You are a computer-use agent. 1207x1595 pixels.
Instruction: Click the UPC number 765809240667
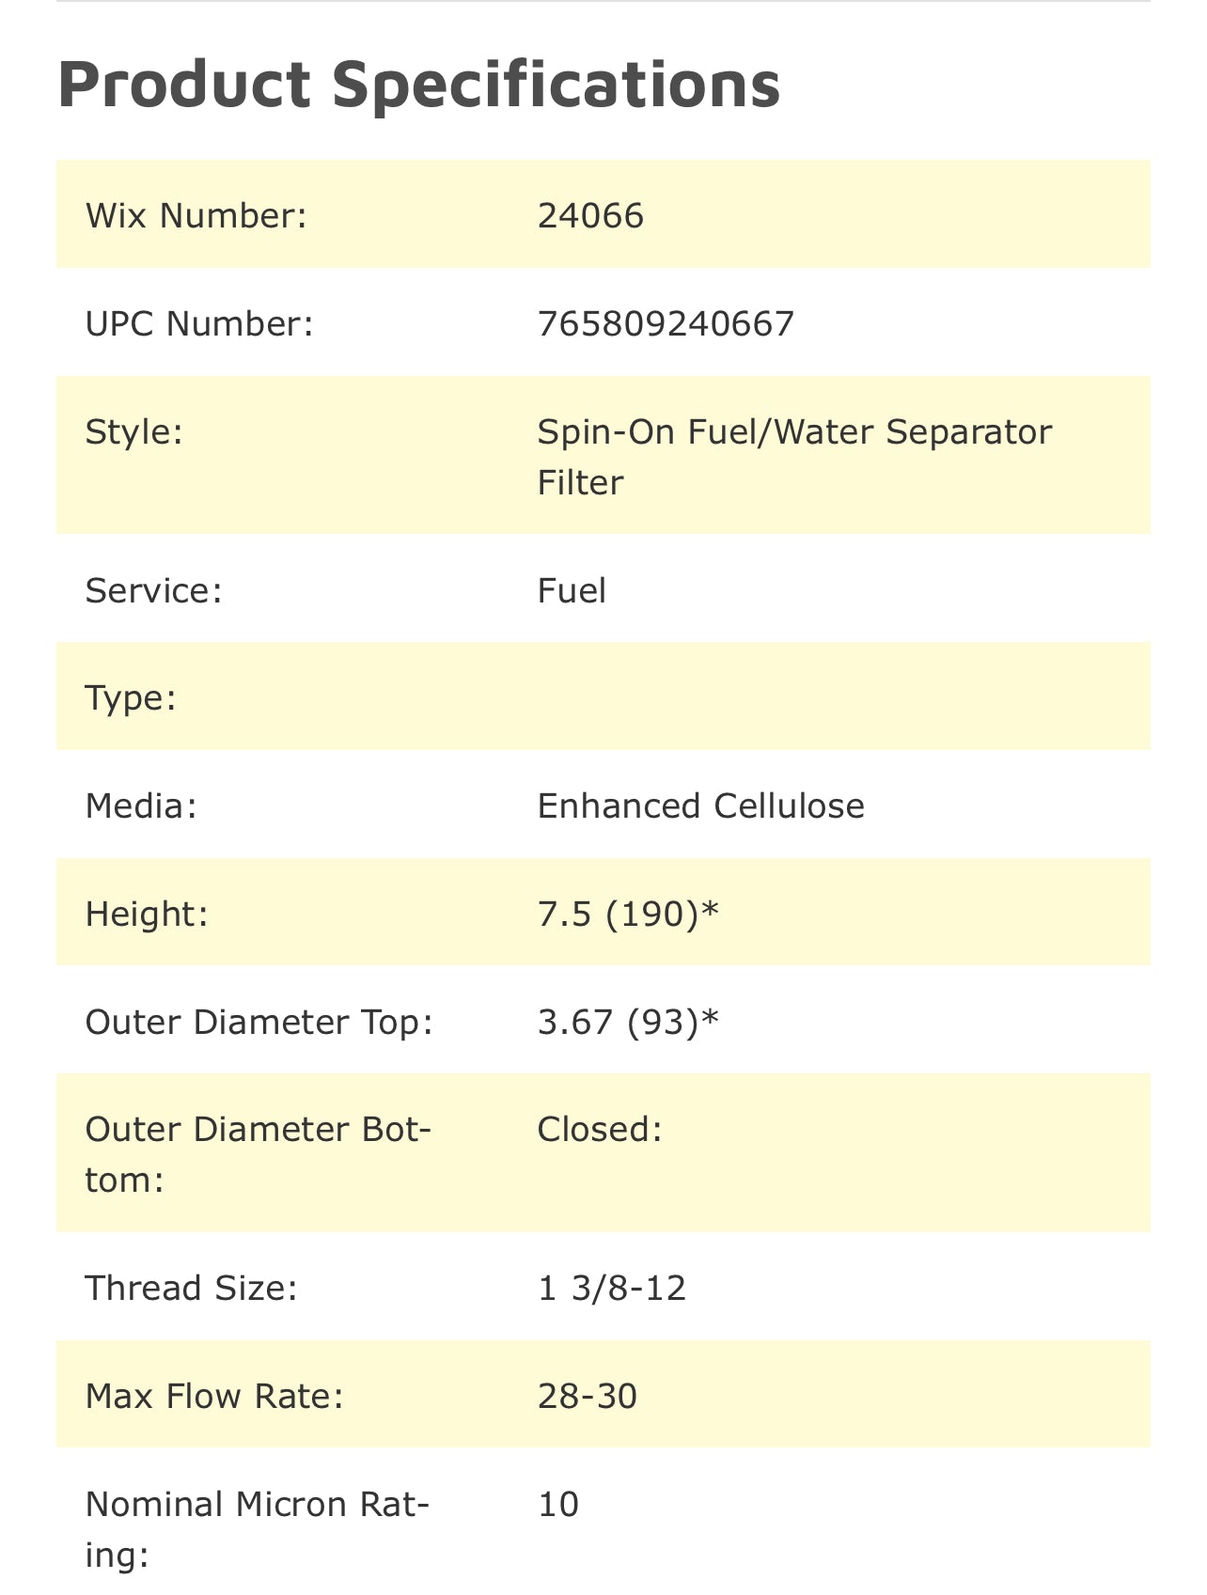point(666,323)
